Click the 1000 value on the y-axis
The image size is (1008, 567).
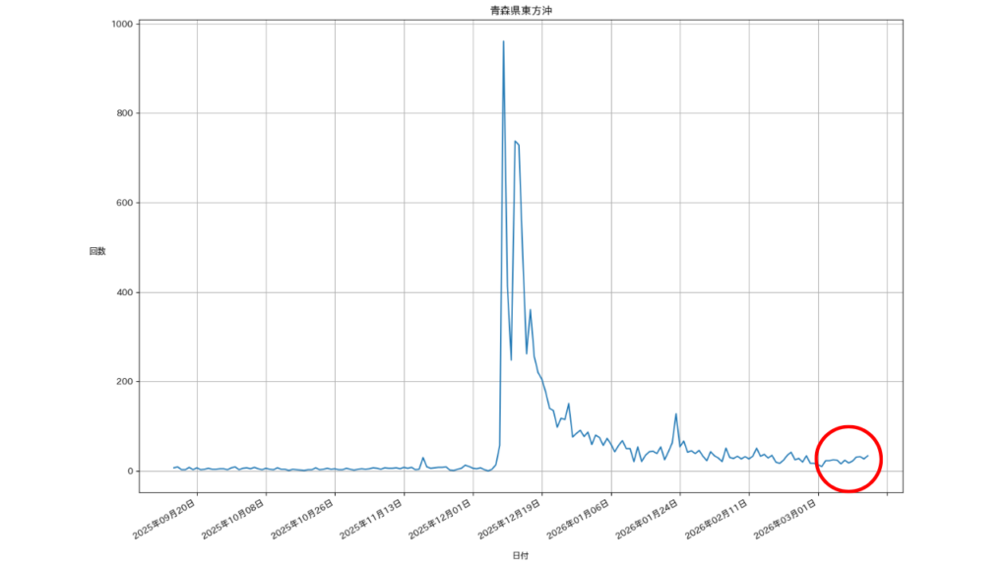coord(120,25)
